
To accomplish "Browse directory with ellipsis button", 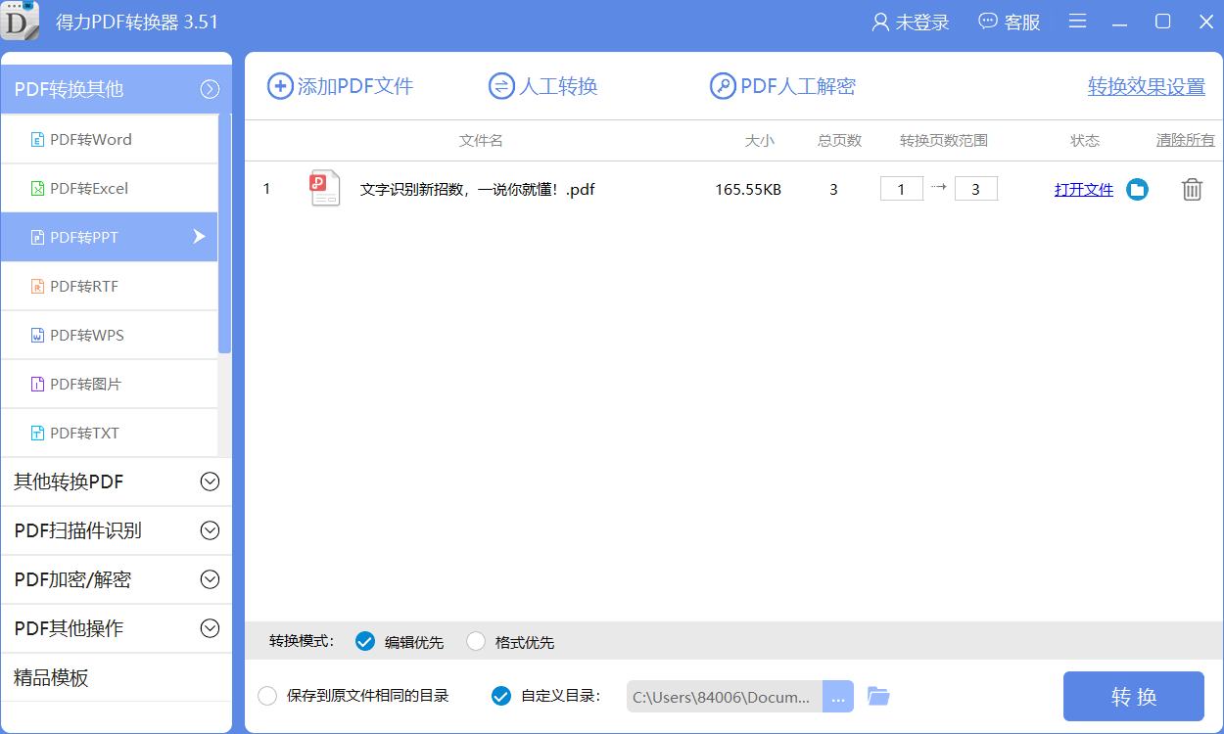I will (838, 697).
